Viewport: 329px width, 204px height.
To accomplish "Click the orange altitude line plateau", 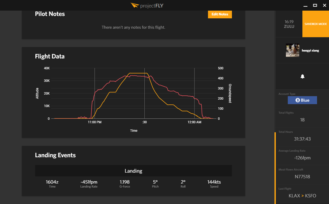I will pyautogui.click(x=138, y=73).
